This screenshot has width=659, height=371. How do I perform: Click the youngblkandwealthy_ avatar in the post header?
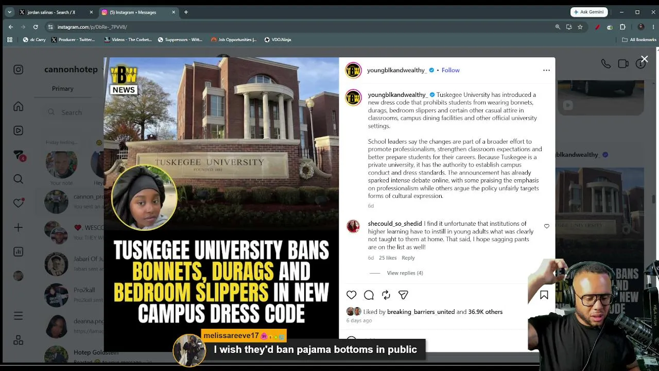click(353, 70)
